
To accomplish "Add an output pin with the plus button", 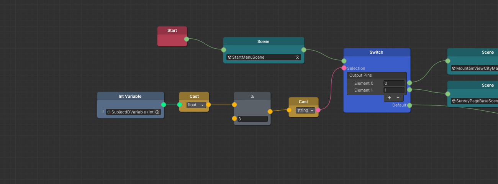I will (389, 98).
